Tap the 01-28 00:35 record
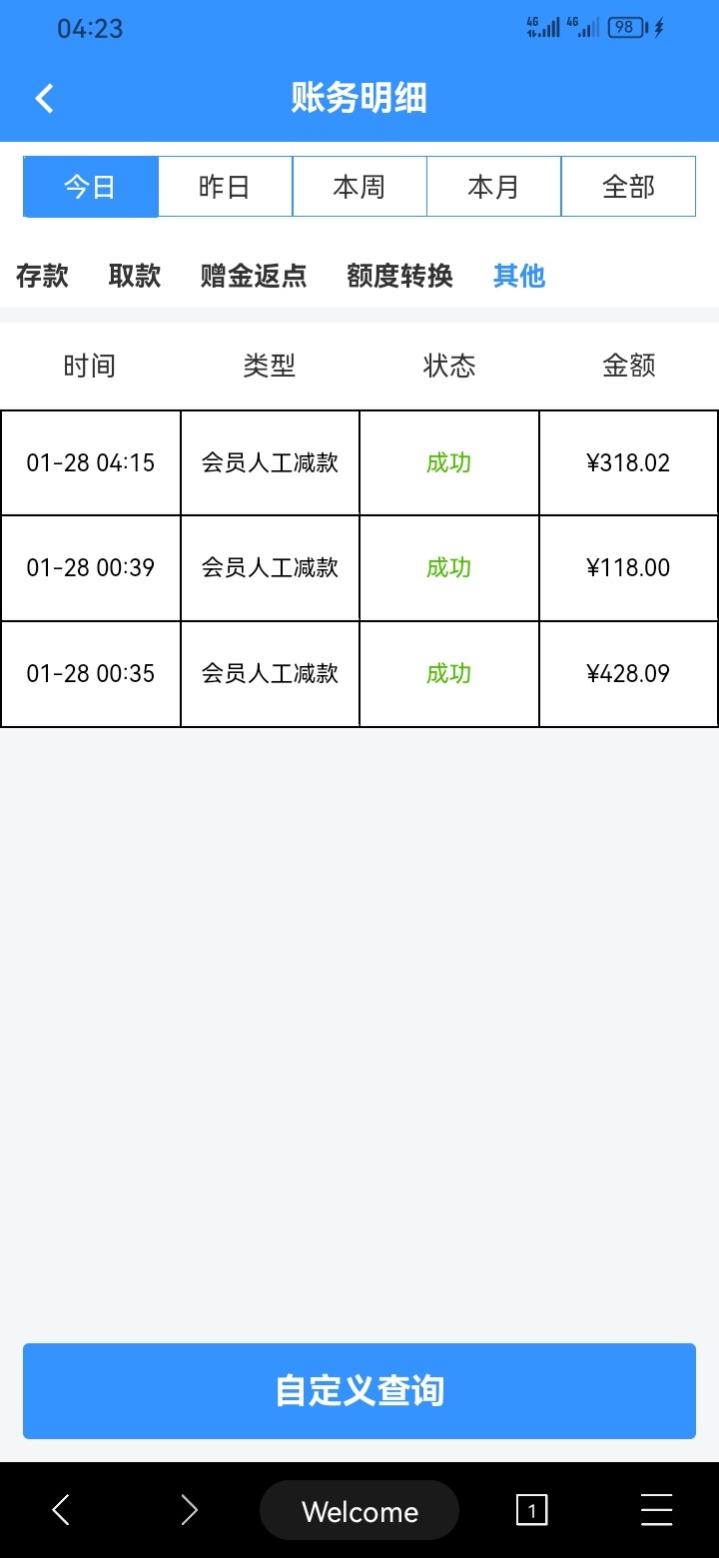Viewport: 719px width, 1558px height. 359,674
